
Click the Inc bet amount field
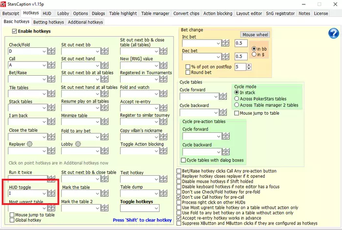pyautogui.click(x=241, y=43)
